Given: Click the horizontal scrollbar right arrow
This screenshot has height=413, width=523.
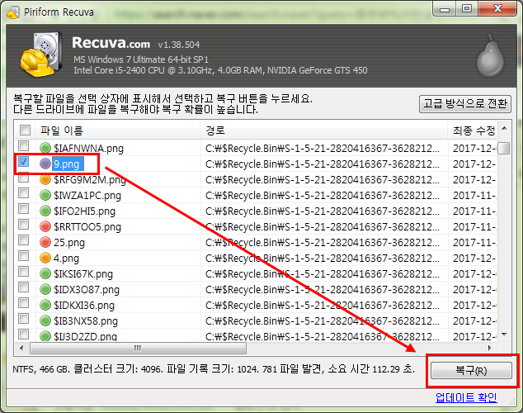Looking at the screenshot, I should 490,349.
